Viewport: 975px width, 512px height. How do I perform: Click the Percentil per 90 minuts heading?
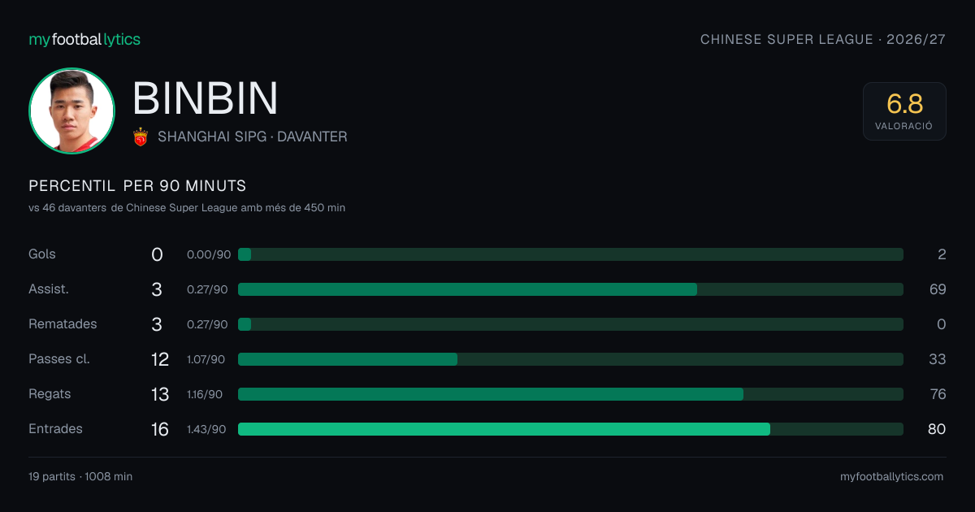pos(137,186)
